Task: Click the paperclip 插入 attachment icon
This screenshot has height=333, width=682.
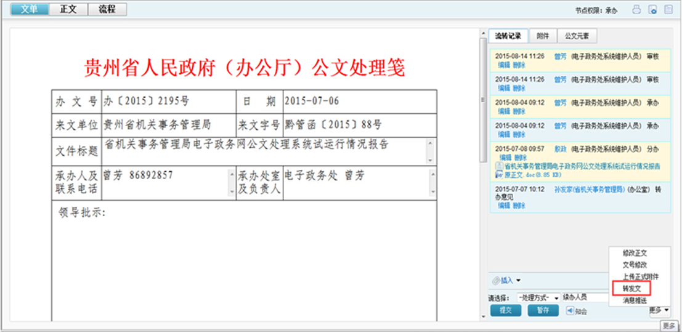Action: [495, 281]
